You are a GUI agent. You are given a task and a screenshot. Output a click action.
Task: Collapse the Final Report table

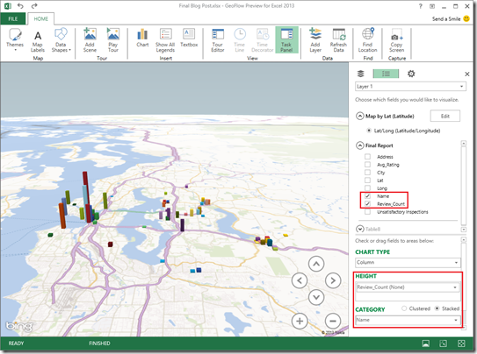tap(360, 145)
